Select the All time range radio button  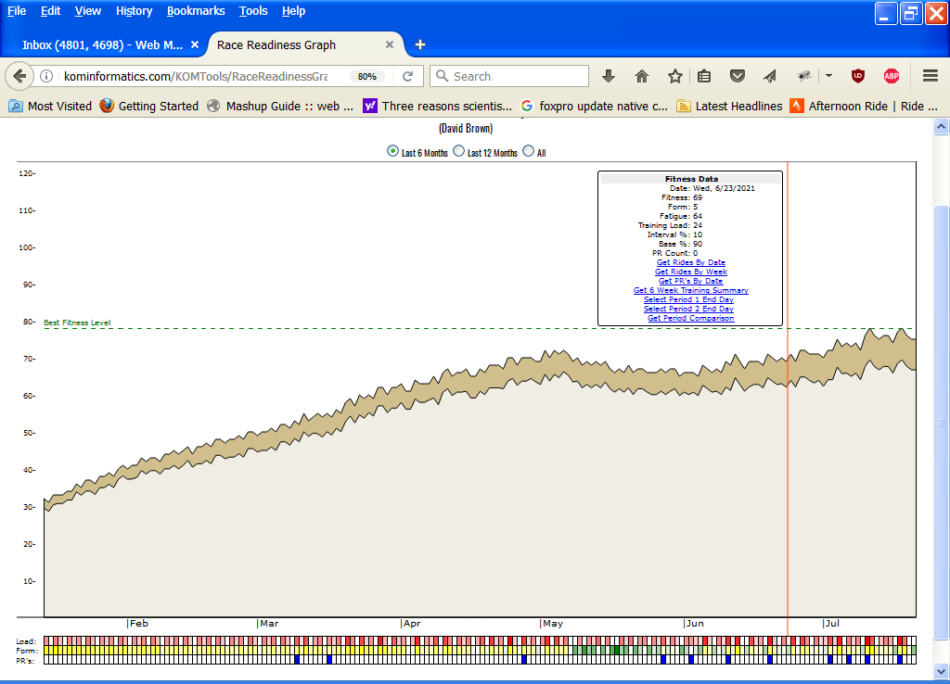(529, 152)
